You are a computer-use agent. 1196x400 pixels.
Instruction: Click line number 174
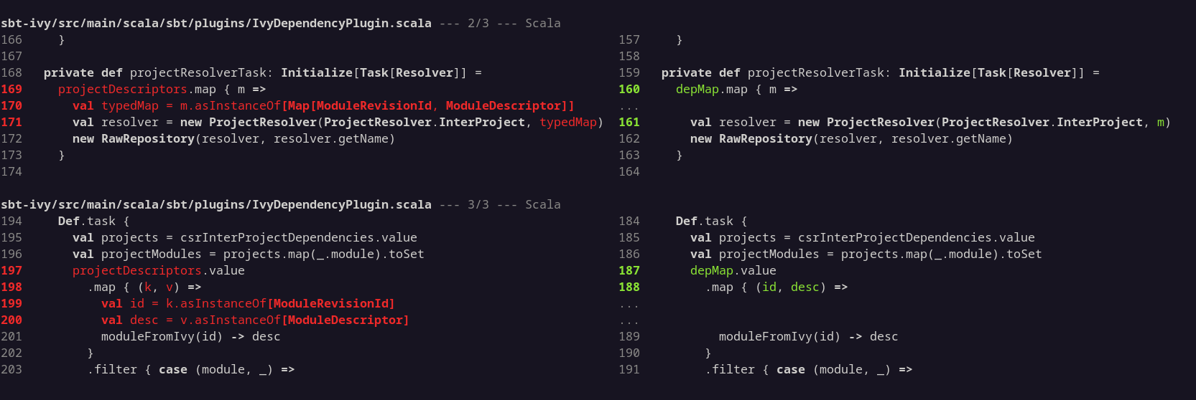(11, 171)
